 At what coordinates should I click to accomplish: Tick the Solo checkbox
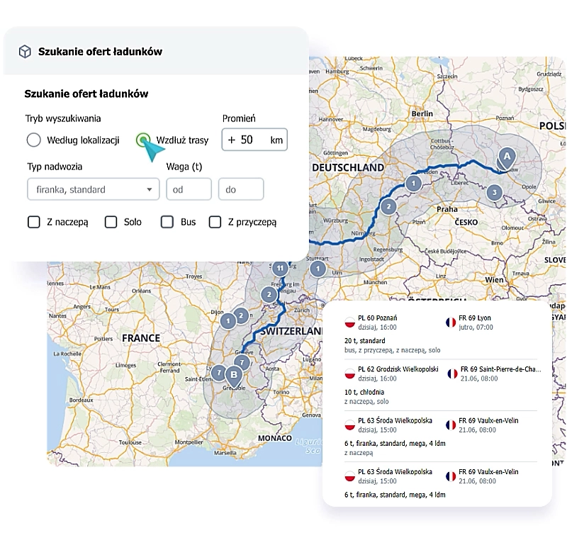(111, 222)
